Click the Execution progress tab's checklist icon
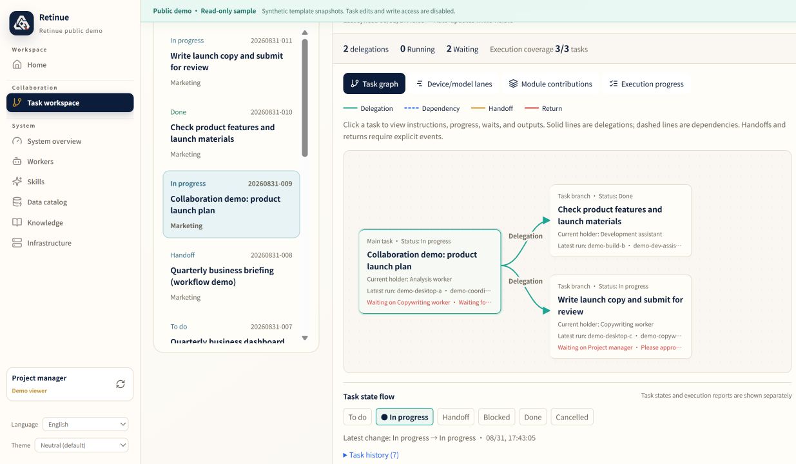The image size is (796, 464). pyautogui.click(x=614, y=84)
